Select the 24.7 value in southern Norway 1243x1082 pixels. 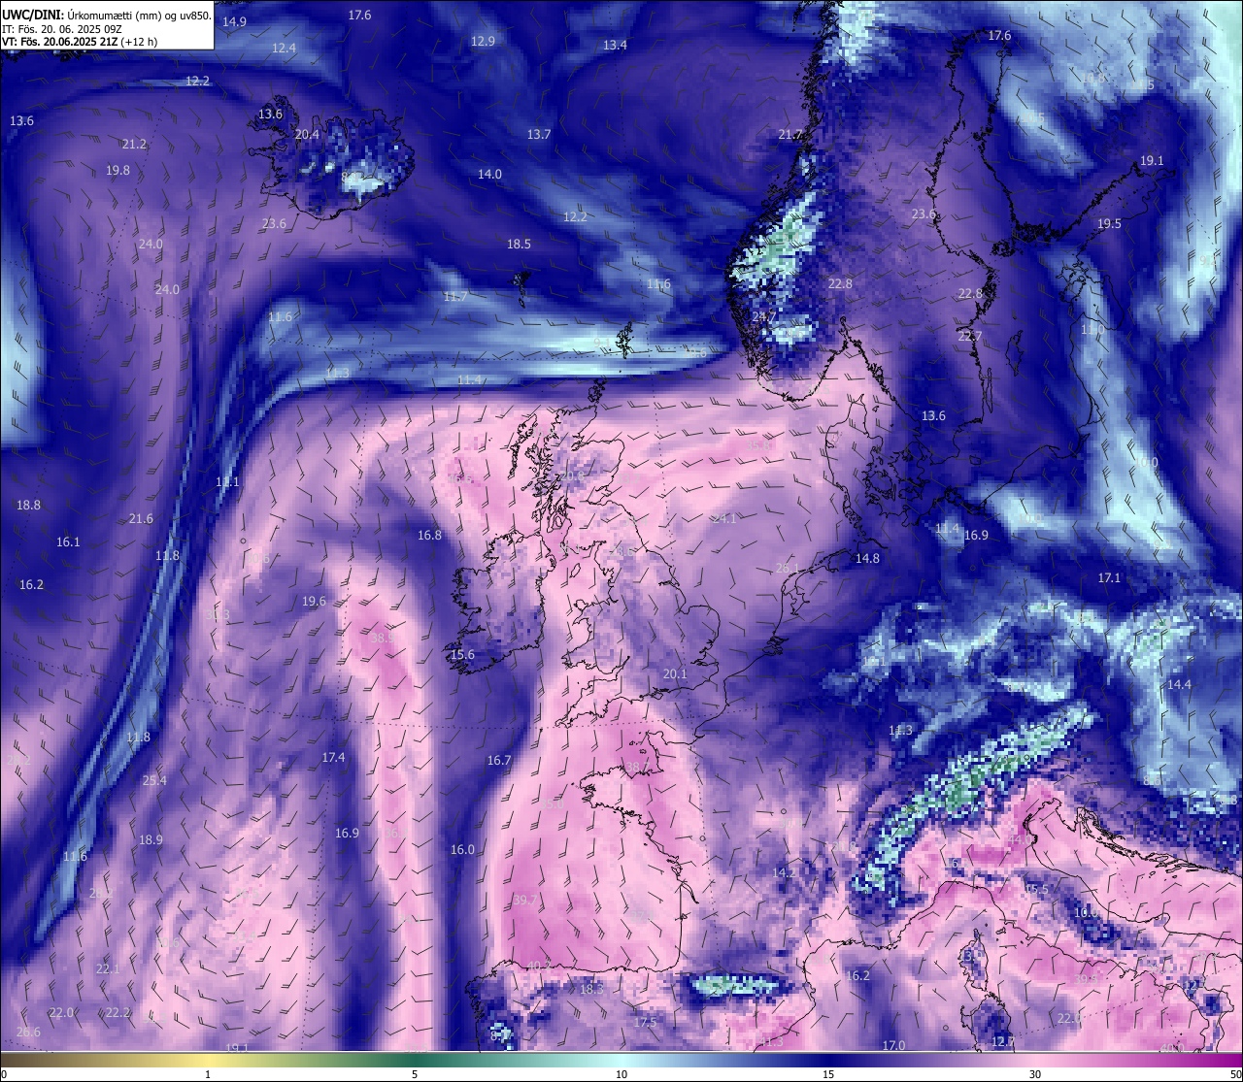tap(764, 316)
